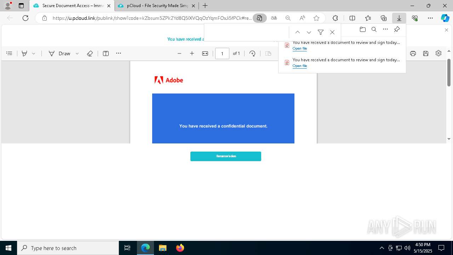
Task: Launch Firefox from taskbar
Action: point(180,248)
